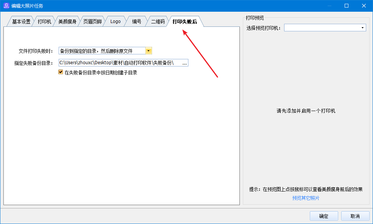373x224 pixels.
Task: Confirm with the 确定 button
Action: click(x=324, y=216)
